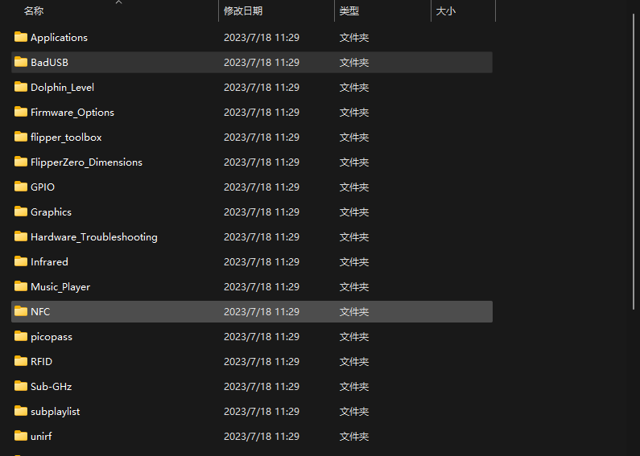This screenshot has height=456, width=640.
Task: Click the Music_Player folder icon
Action: pyautogui.click(x=21, y=286)
